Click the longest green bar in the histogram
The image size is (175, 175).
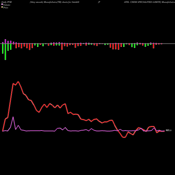[5, 52]
